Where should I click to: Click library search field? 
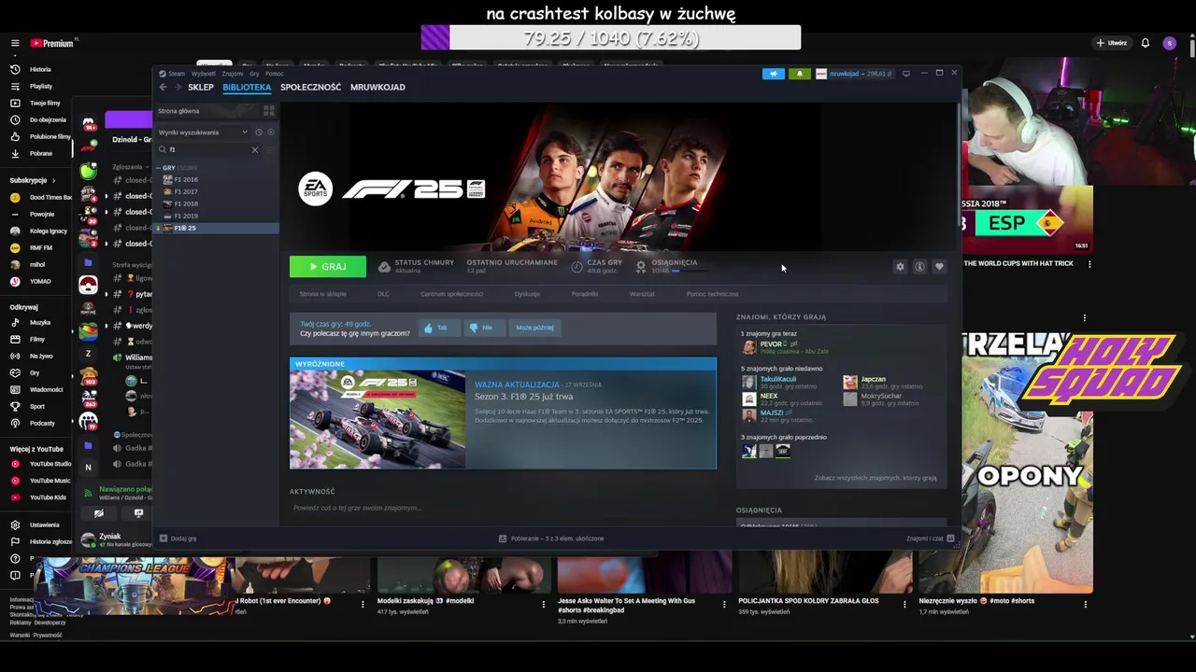click(x=208, y=149)
